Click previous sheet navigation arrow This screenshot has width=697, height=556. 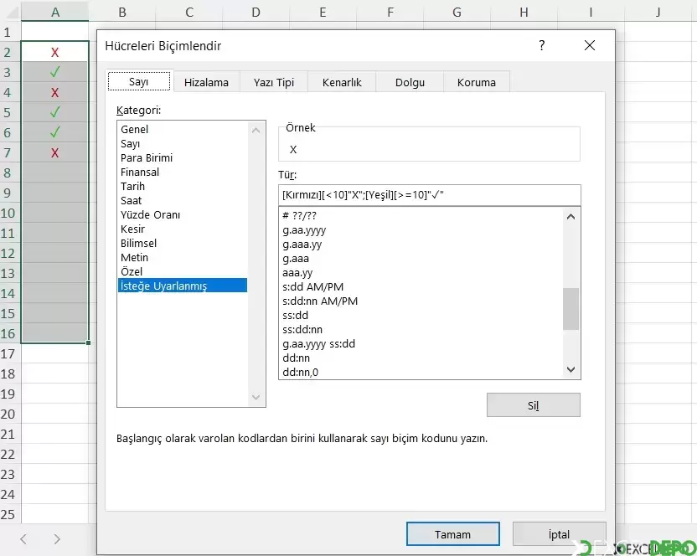point(23,539)
